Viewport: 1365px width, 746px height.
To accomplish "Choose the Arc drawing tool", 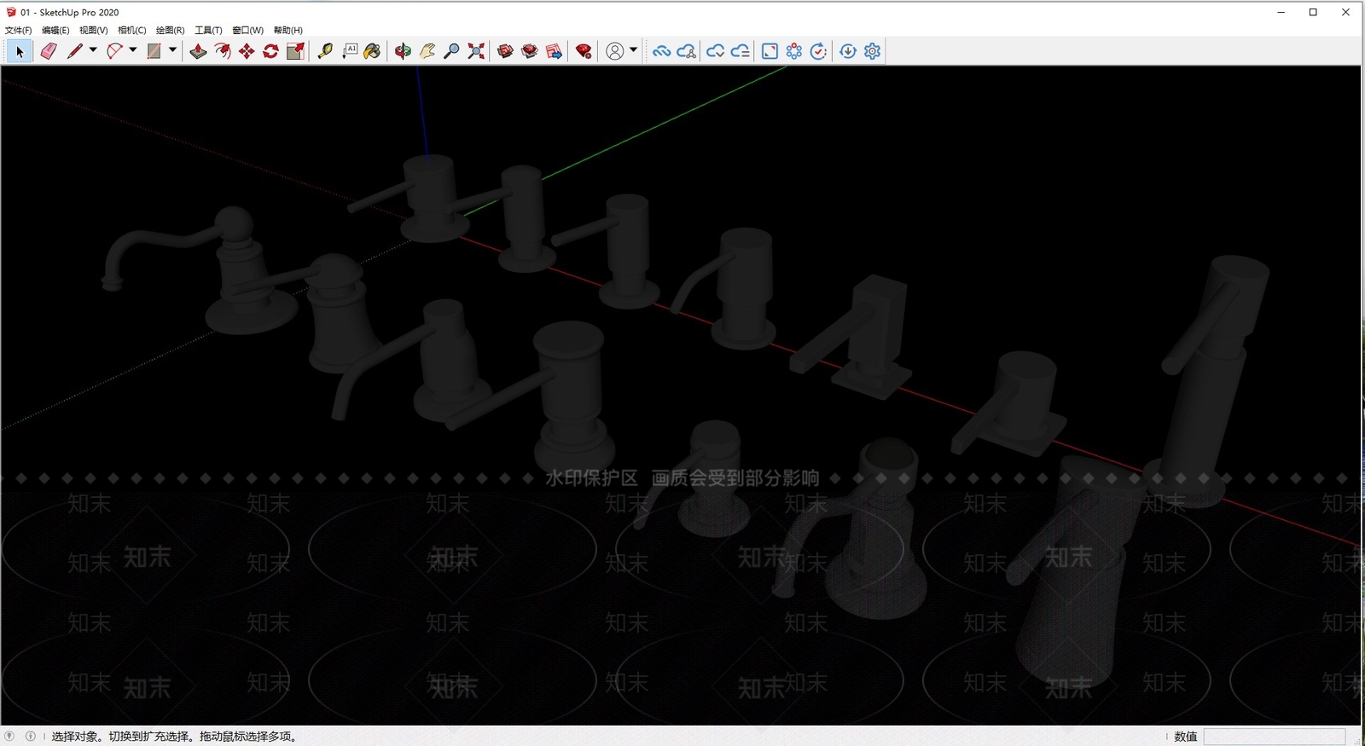I will (x=114, y=51).
